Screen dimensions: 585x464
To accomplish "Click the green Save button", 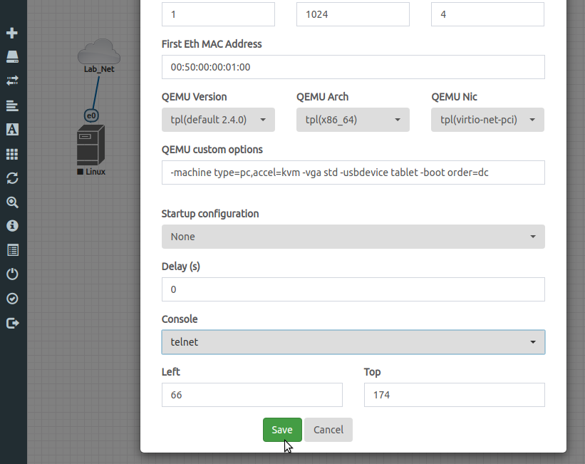I will (x=282, y=430).
